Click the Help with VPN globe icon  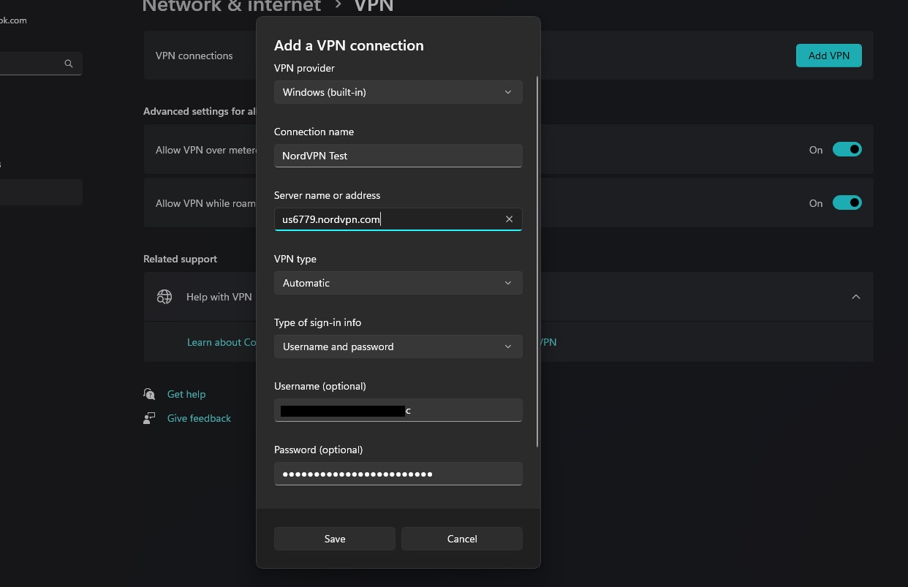(x=164, y=297)
